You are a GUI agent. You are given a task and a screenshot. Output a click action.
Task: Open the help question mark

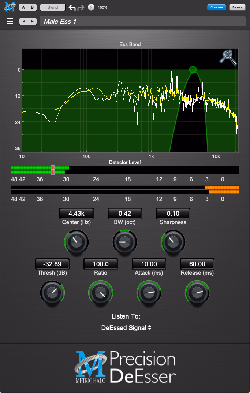click(91, 7)
